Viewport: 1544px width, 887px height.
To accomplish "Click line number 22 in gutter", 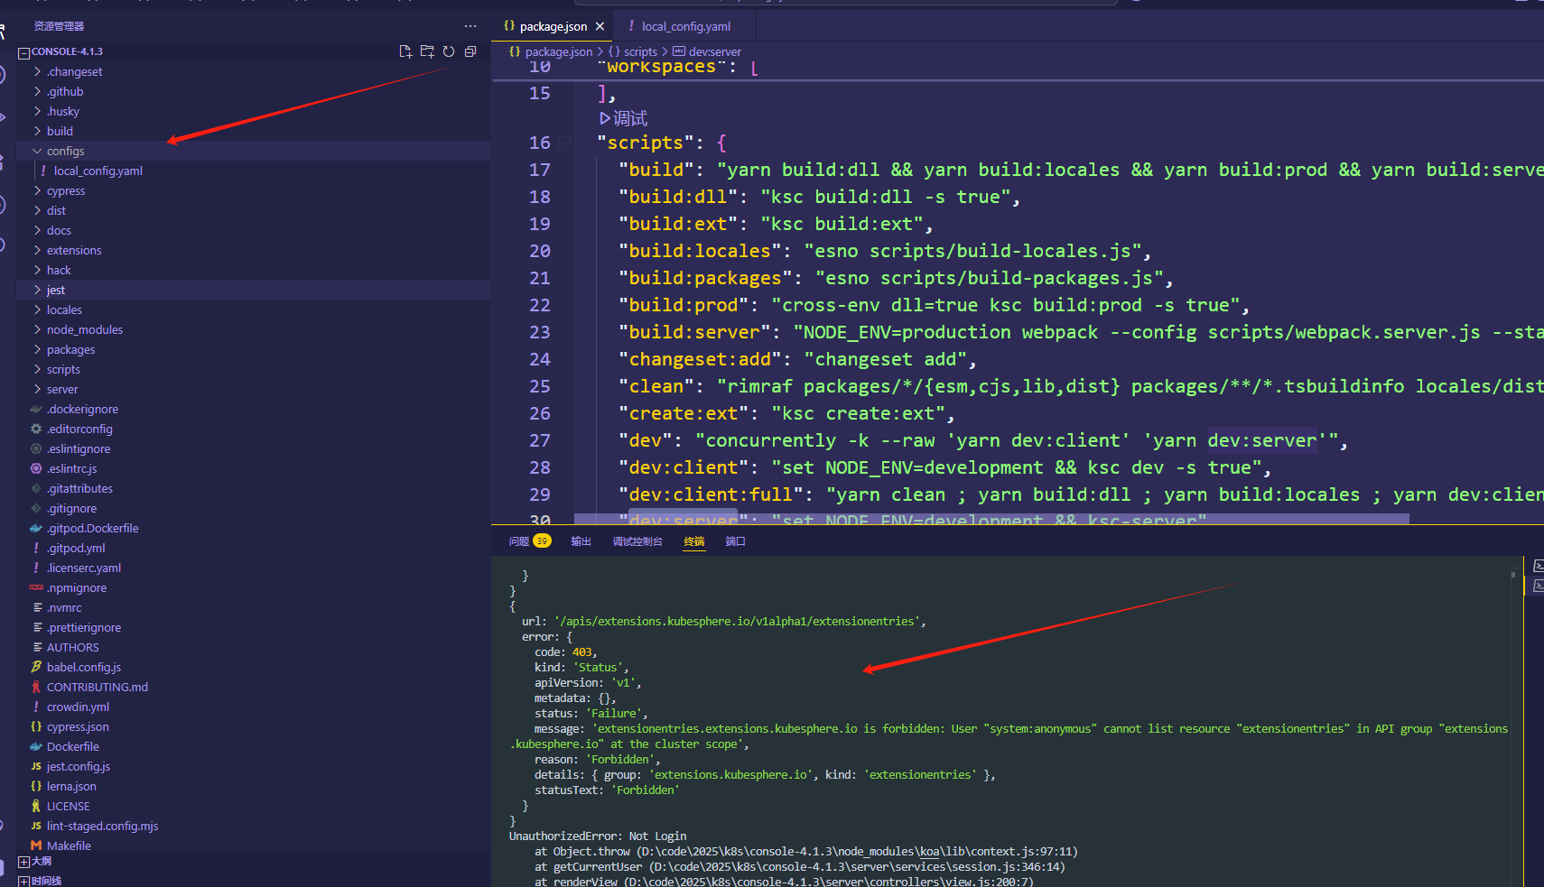I will pos(540,305).
